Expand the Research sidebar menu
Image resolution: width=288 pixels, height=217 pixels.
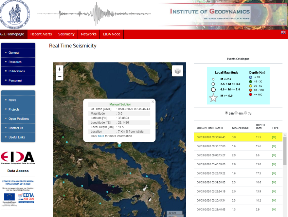[15, 62]
